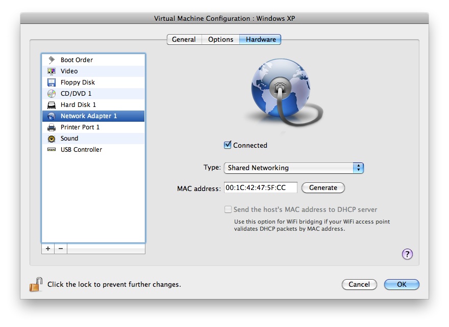Image resolution: width=449 pixels, height=327 pixels.
Task: Click the lock icon to prevent changes
Action: tap(36, 284)
